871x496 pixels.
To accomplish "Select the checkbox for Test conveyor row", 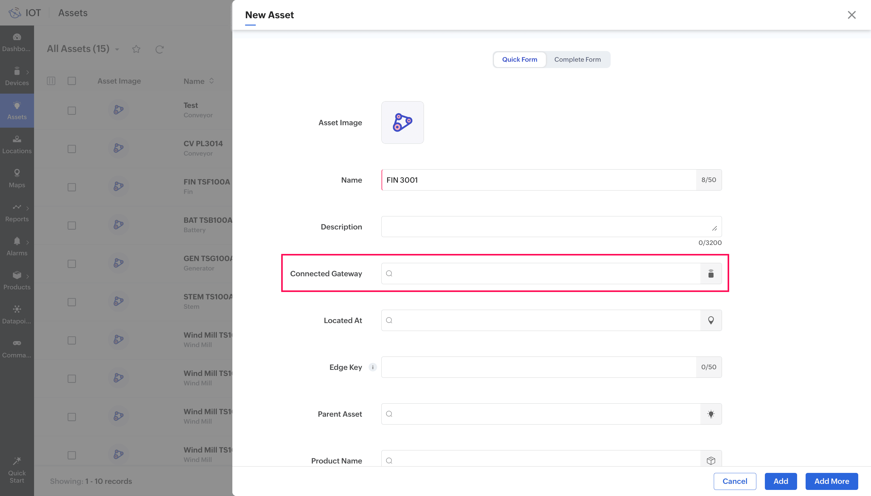I will tap(71, 111).
